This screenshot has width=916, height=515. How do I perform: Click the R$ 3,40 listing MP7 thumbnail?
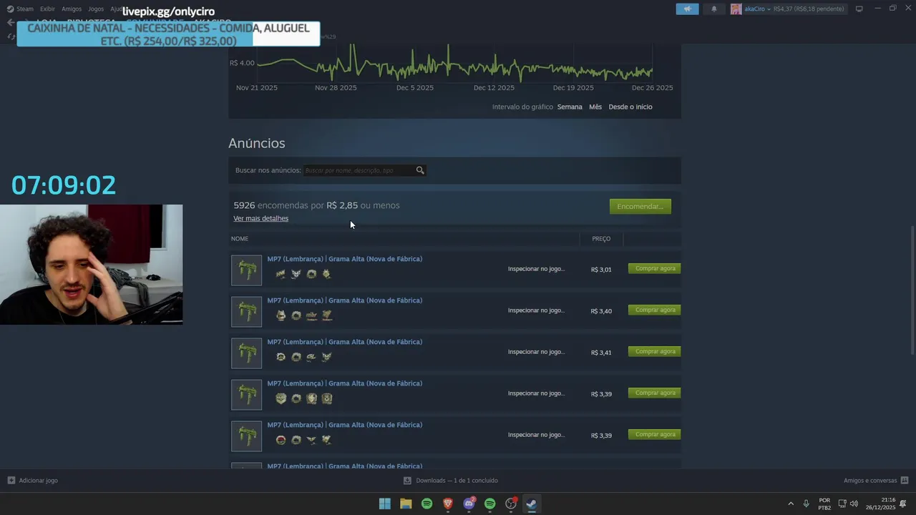pos(246,311)
